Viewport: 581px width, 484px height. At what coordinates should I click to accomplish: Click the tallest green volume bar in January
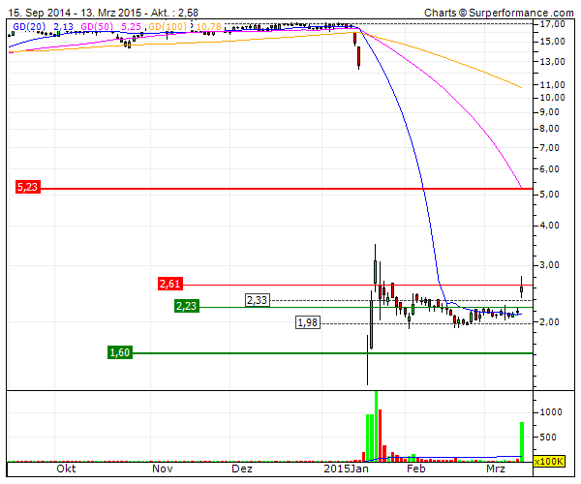pos(376,426)
